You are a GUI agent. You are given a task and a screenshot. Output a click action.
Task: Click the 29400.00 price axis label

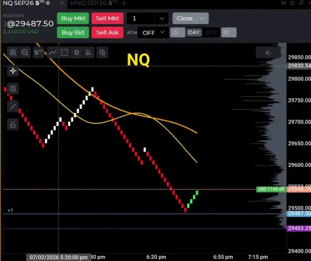point(299,251)
